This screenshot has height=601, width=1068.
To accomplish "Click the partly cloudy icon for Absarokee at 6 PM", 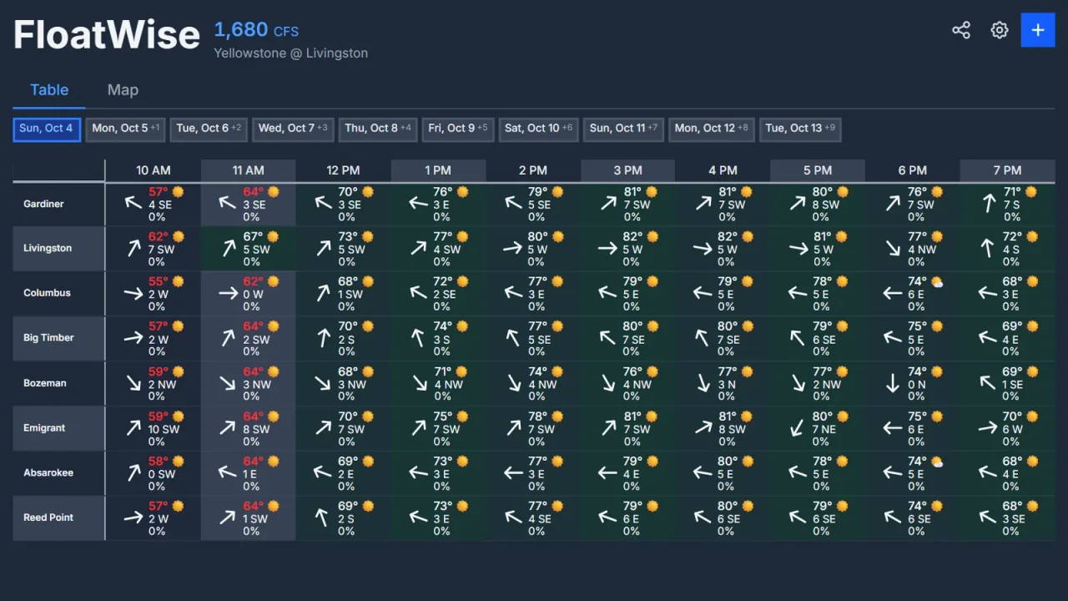I will pos(938,462).
